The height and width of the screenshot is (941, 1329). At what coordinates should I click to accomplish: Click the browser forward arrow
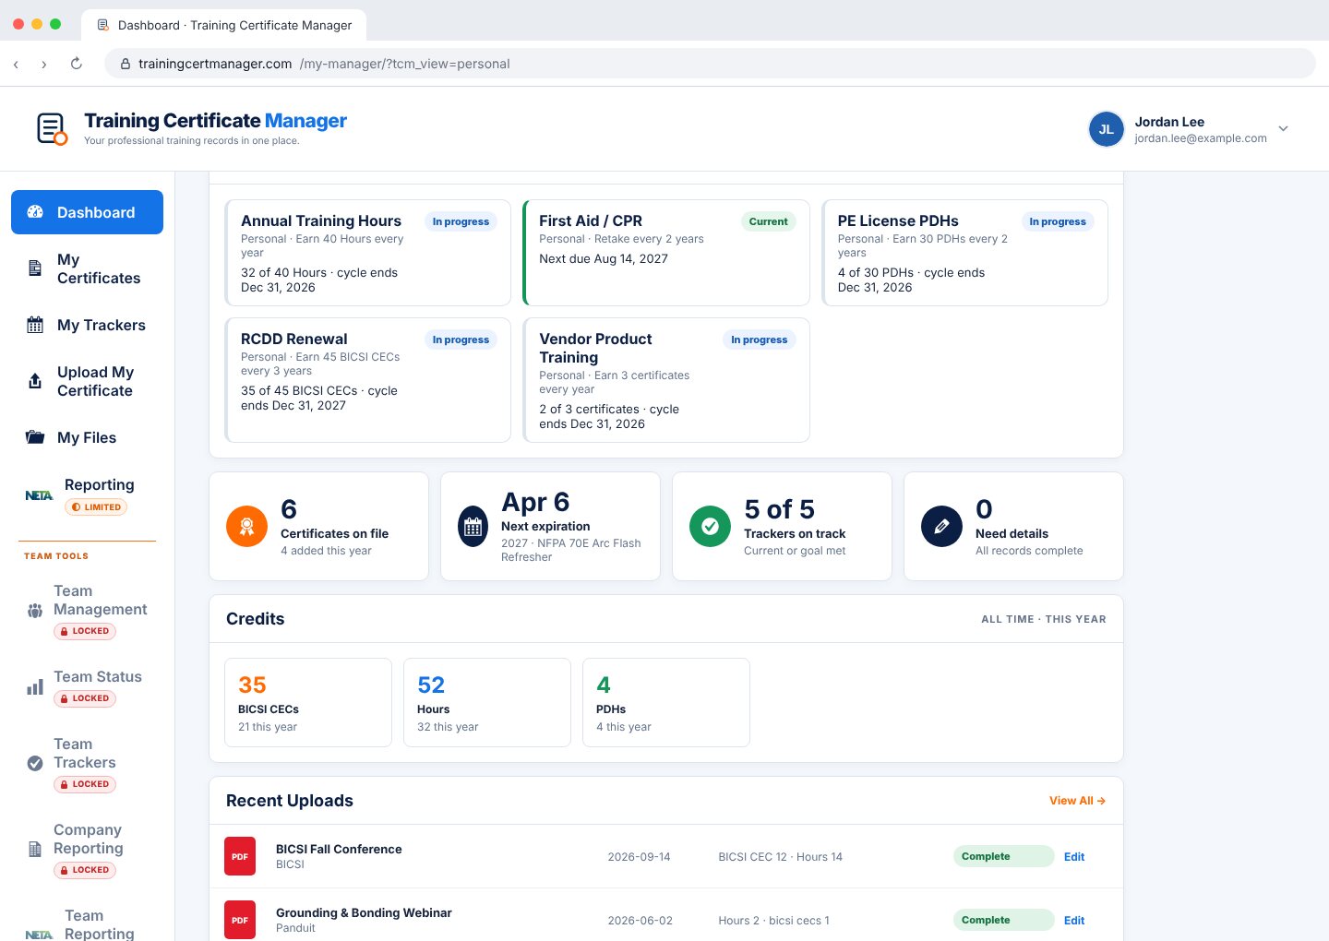pos(43,64)
